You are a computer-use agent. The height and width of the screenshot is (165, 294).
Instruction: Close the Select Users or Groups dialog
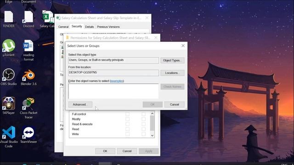(x=183, y=46)
